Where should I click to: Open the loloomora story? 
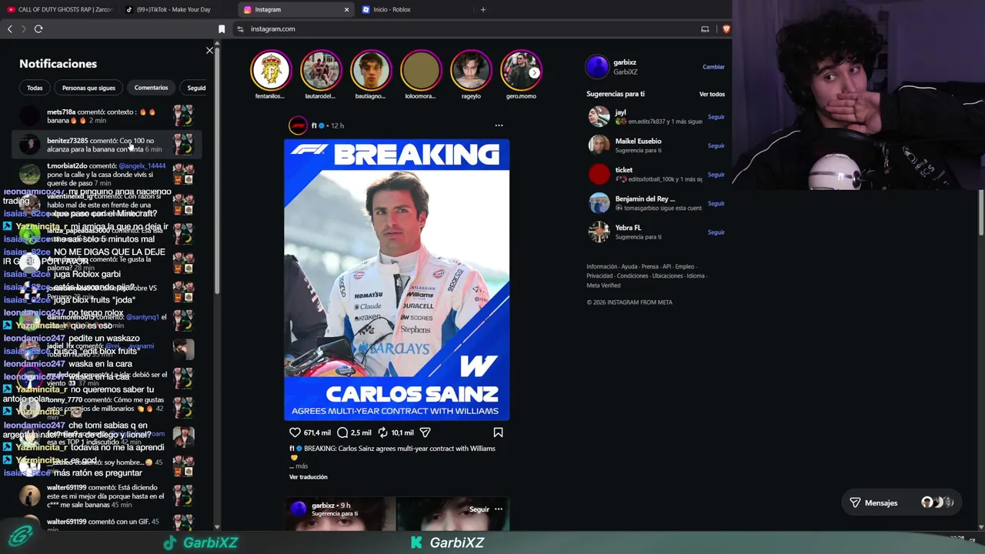[420, 71]
